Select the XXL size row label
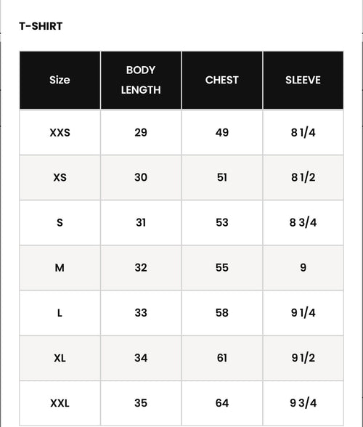The image size is (363, 427). coord(60,403)
